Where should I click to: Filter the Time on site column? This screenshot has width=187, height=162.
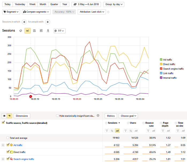point(178,131)
